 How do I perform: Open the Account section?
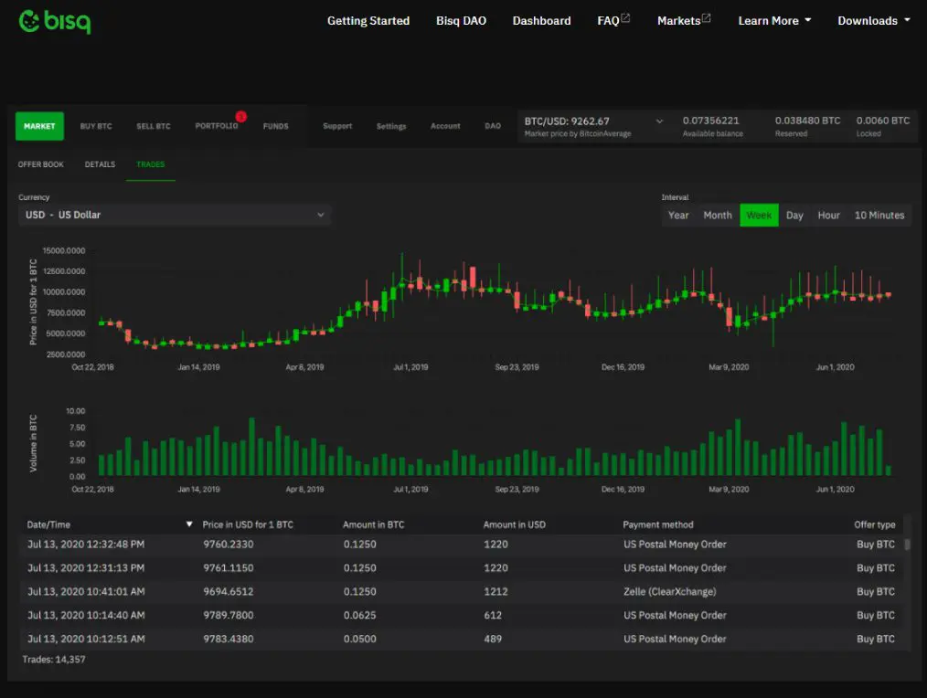coord(445,126)
